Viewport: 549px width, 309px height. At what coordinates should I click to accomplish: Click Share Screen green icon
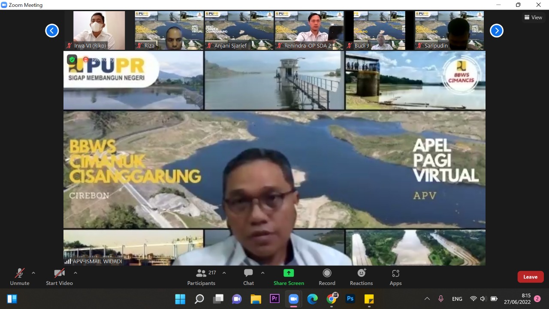tap(289, 273)
